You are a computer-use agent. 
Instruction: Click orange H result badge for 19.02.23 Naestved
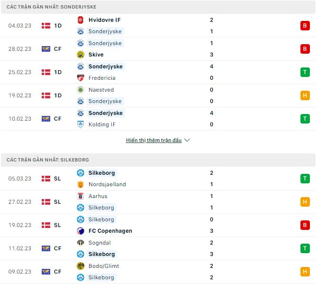(x=304, y=95)
